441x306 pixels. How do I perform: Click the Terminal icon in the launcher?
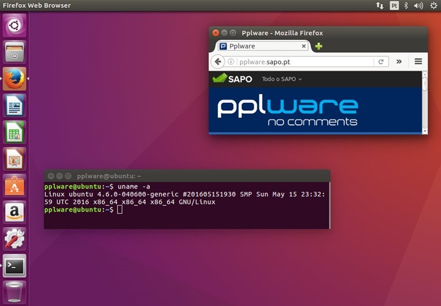coord(14,266)
